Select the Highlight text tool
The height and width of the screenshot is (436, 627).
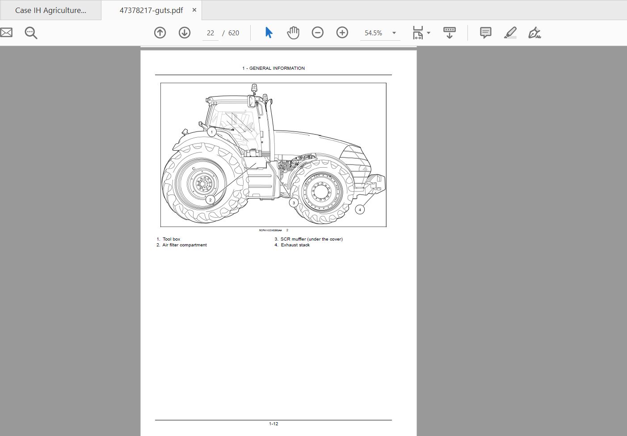(510, 32)
